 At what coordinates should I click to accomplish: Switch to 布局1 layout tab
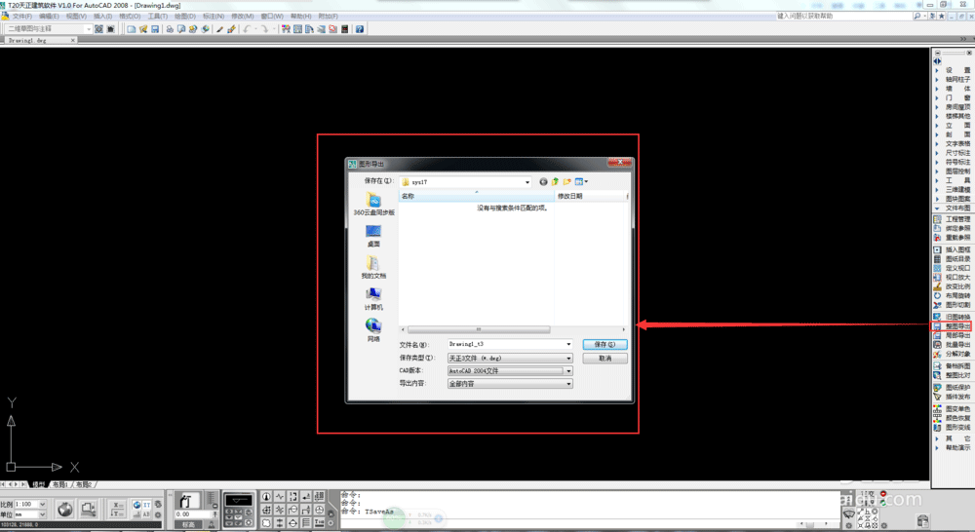60,485
